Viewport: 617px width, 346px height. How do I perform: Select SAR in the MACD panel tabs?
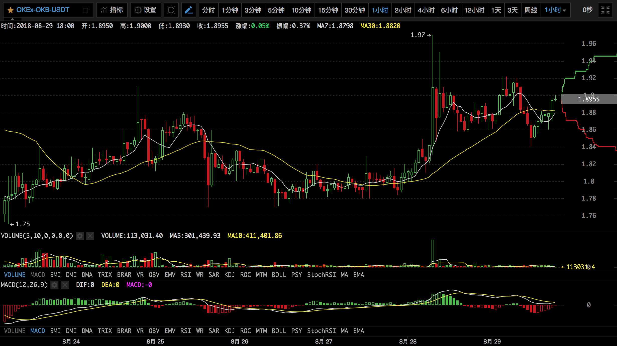tap(214, 331)
